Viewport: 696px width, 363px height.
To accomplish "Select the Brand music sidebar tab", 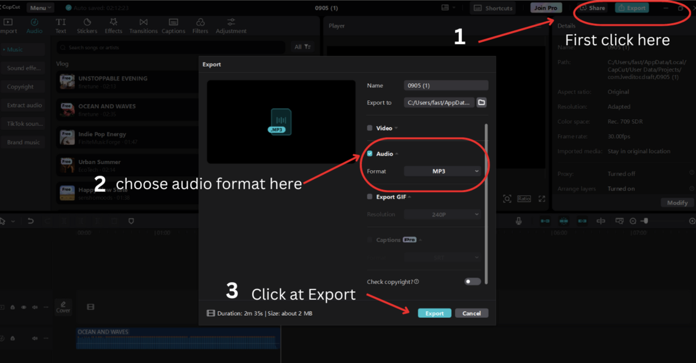I will click(x=22, y=142).
